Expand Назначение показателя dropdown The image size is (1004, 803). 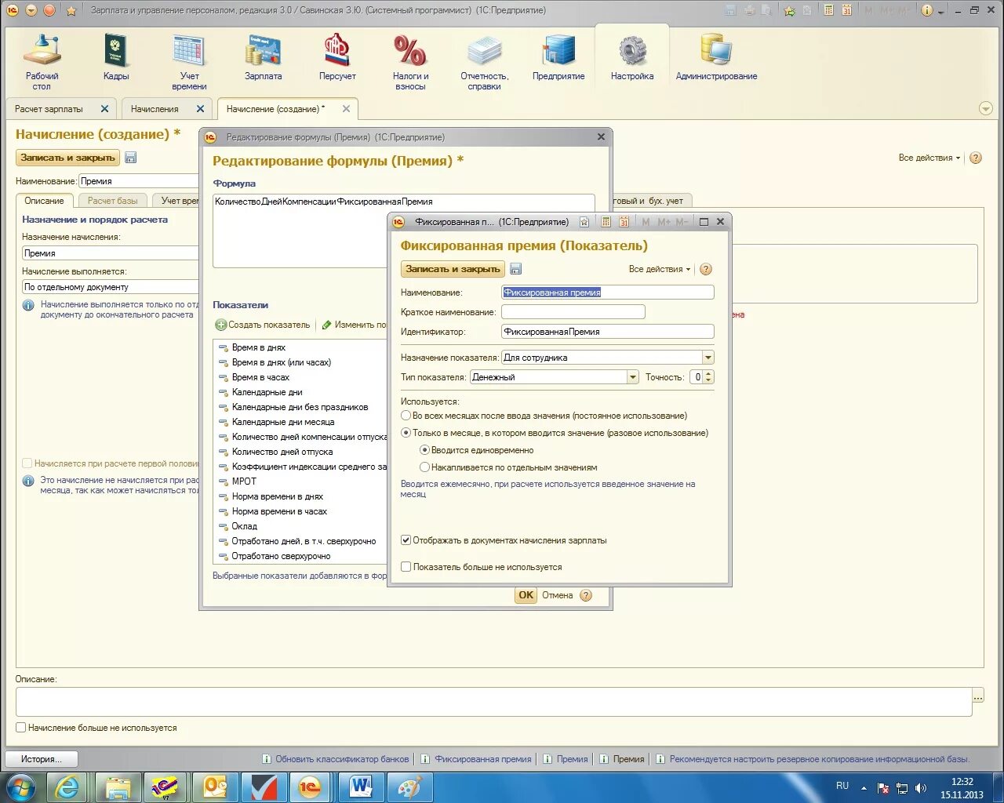point(708,358)
